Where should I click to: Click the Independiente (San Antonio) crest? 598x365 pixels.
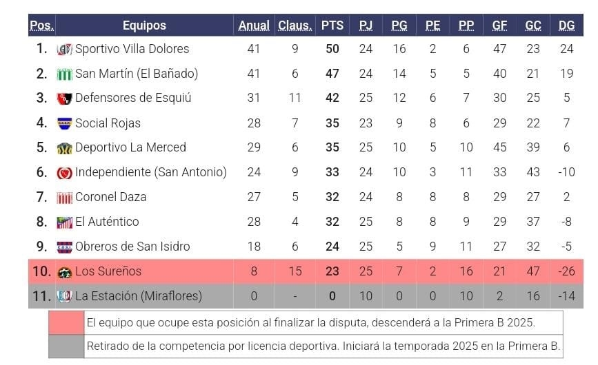[x=65, y=173]
